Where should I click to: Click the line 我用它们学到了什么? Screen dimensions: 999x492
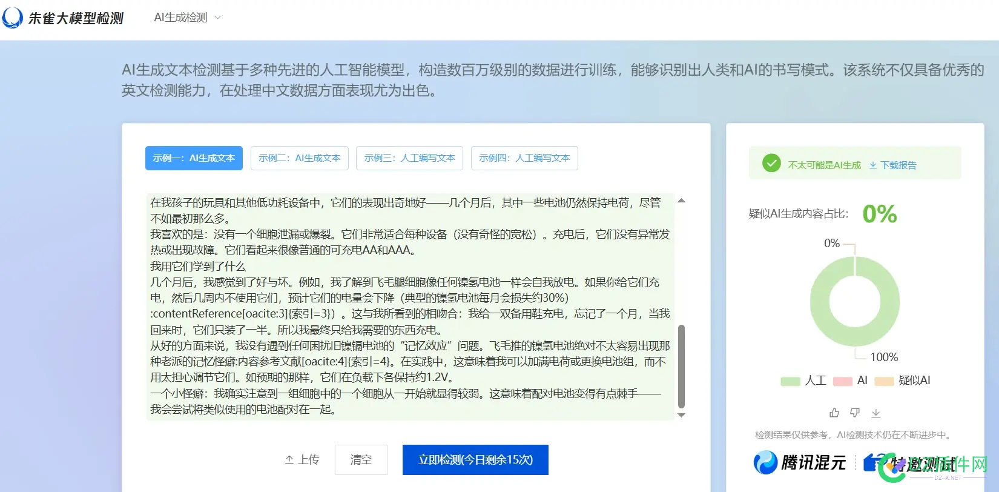pyautogui.click(x=198, y=266)
